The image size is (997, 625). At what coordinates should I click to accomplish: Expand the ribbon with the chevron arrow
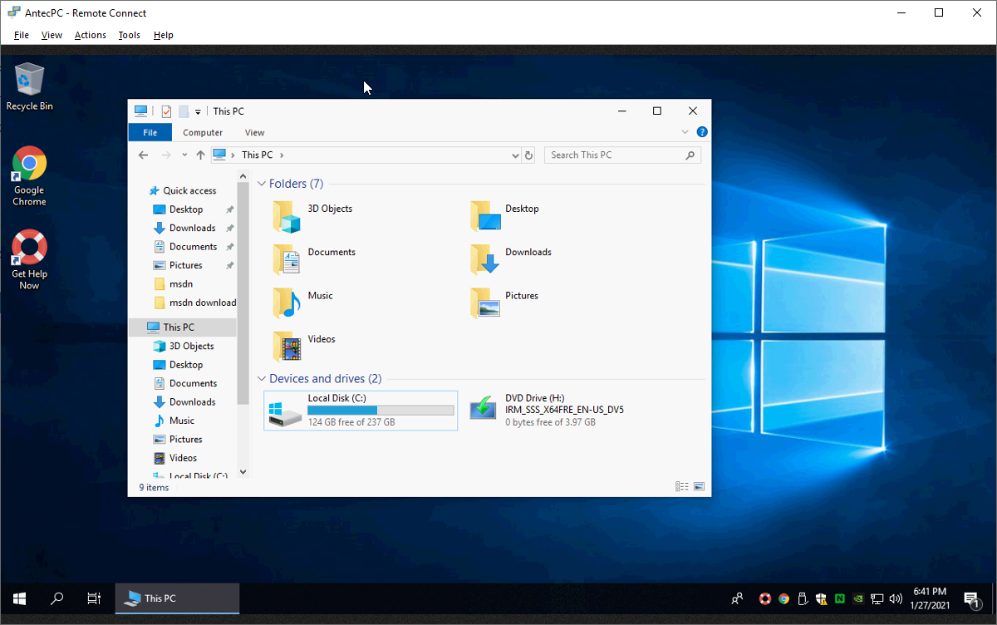pos(685,131)
